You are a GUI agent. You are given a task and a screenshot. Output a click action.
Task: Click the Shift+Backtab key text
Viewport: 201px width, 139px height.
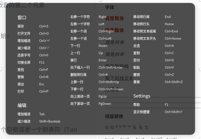[x=50, y=121]
